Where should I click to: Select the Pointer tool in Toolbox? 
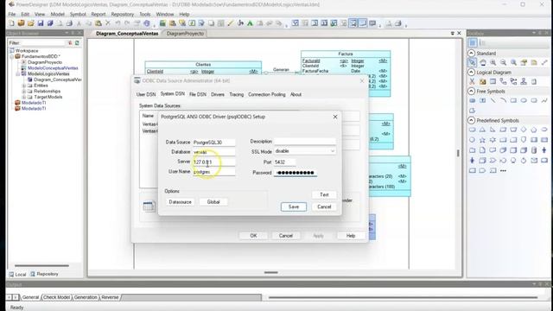[473, 62]
